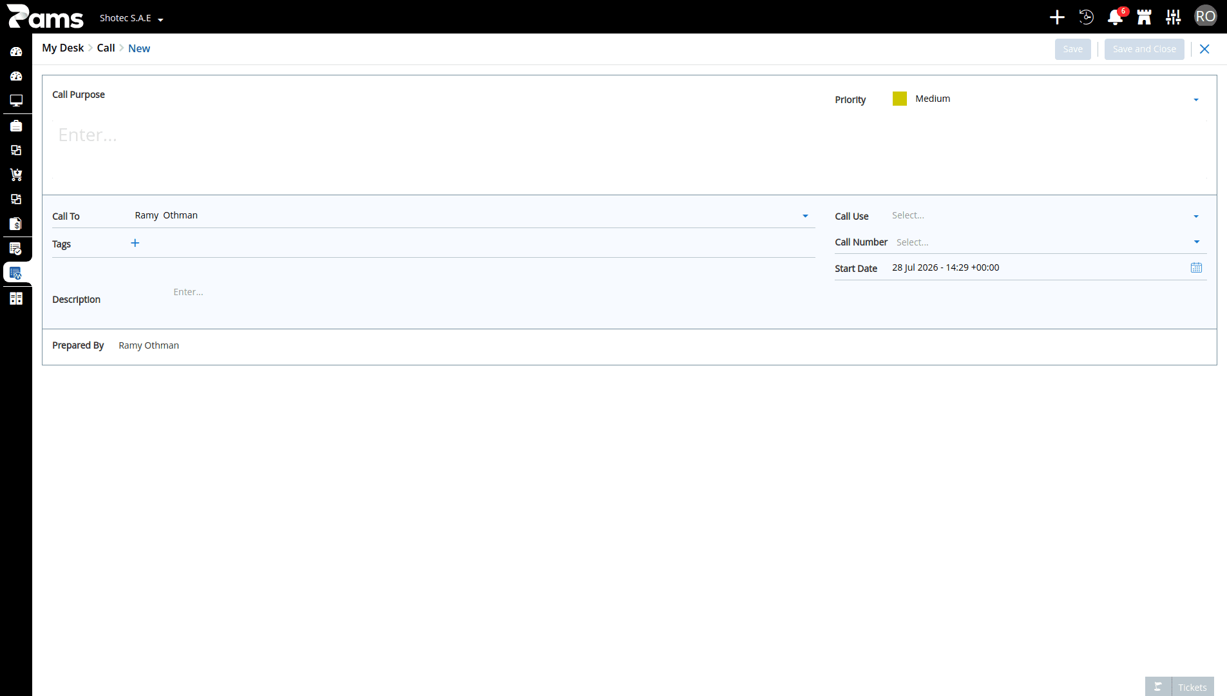Image resolution: width=1227 pixels, height=696 pixels.
Task: Focus the Call Purpose text field
Action: click(x=629, y=148)
